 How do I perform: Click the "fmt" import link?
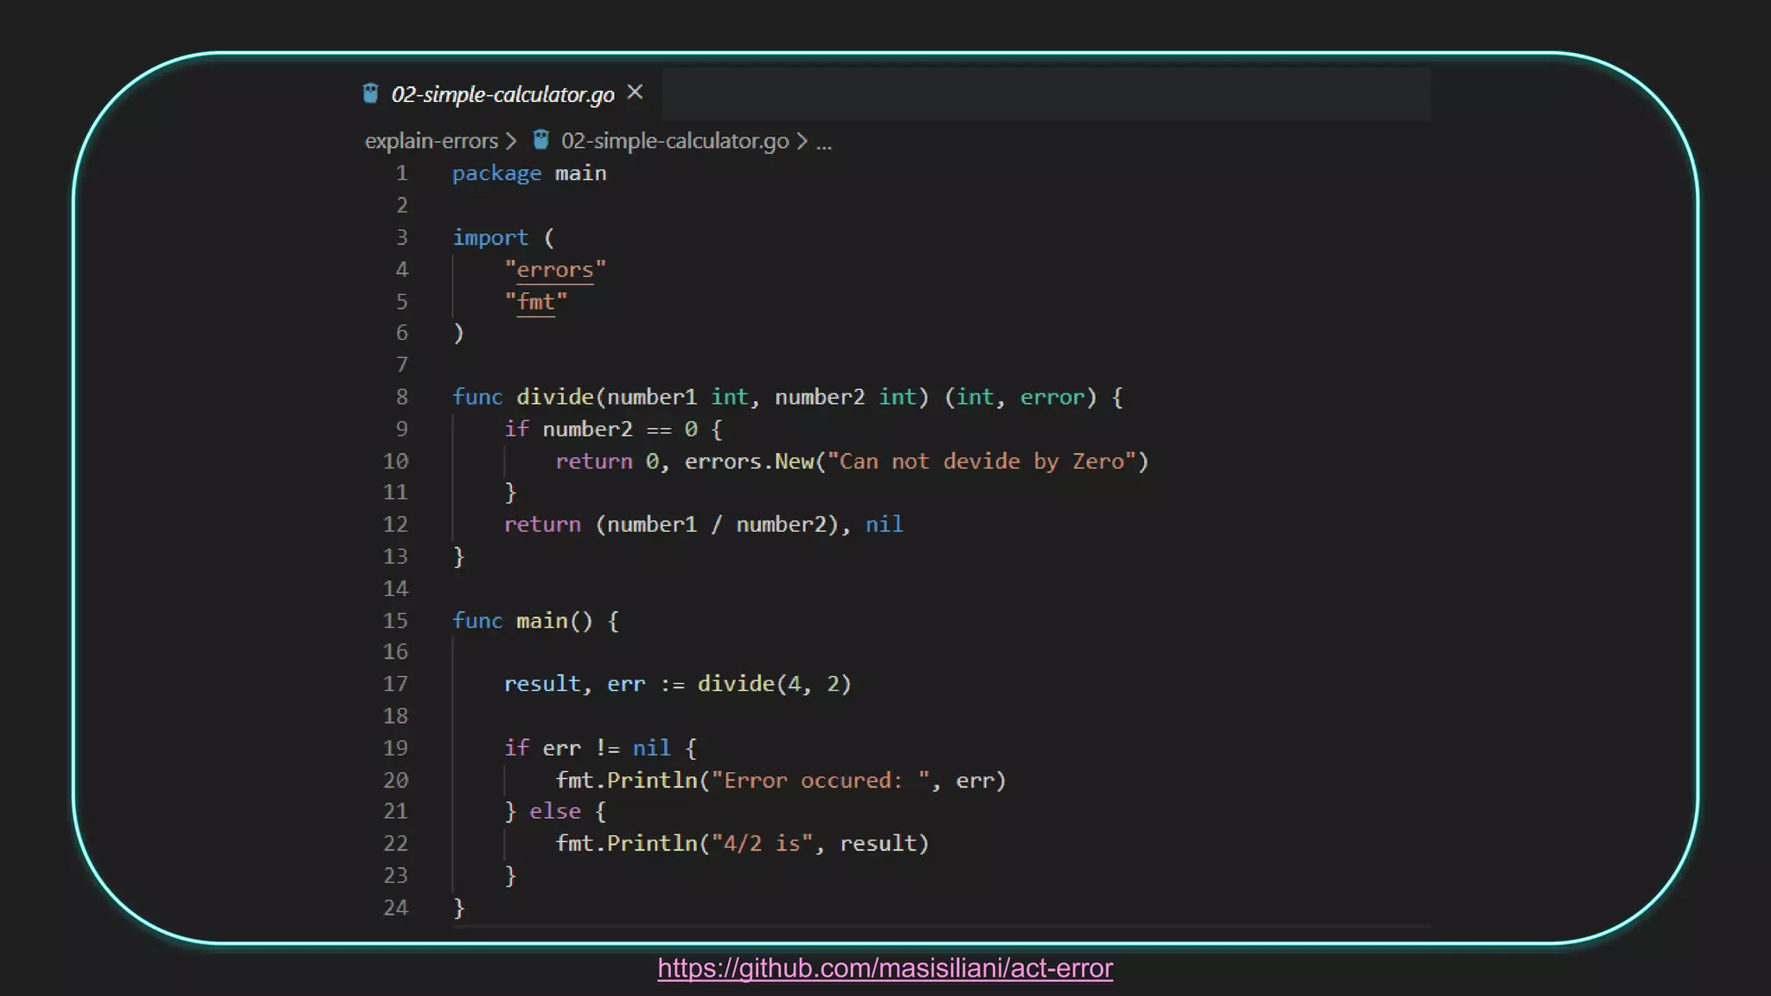pos(536,302)
